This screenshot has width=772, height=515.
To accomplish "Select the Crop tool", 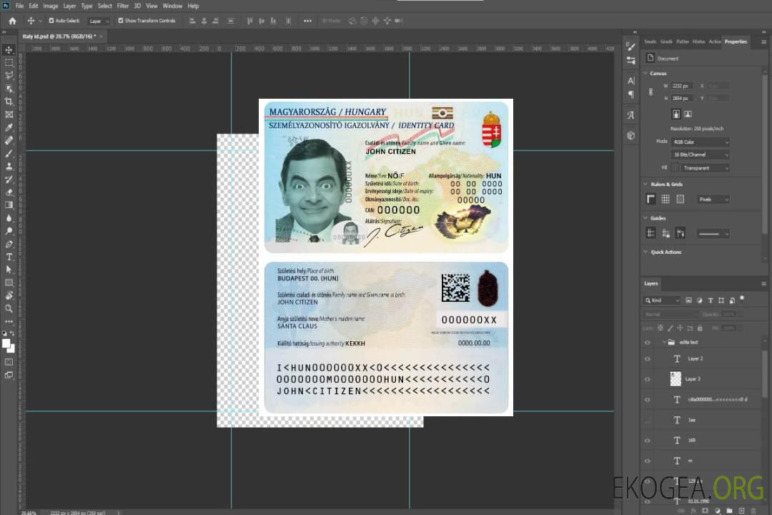I will tap(9, 102).
